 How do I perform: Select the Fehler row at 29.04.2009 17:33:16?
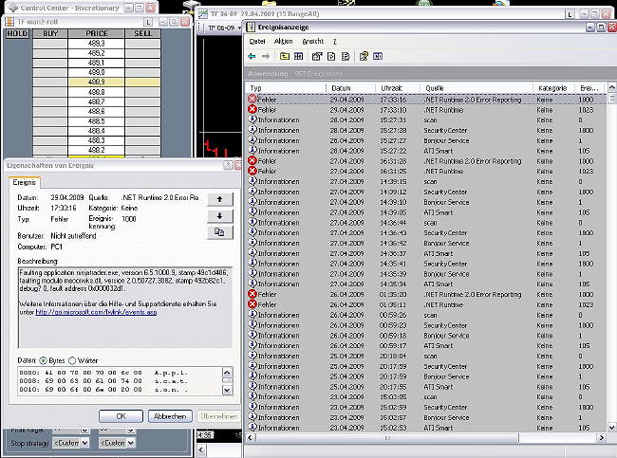pyautogui.click(x=426, y=100)
